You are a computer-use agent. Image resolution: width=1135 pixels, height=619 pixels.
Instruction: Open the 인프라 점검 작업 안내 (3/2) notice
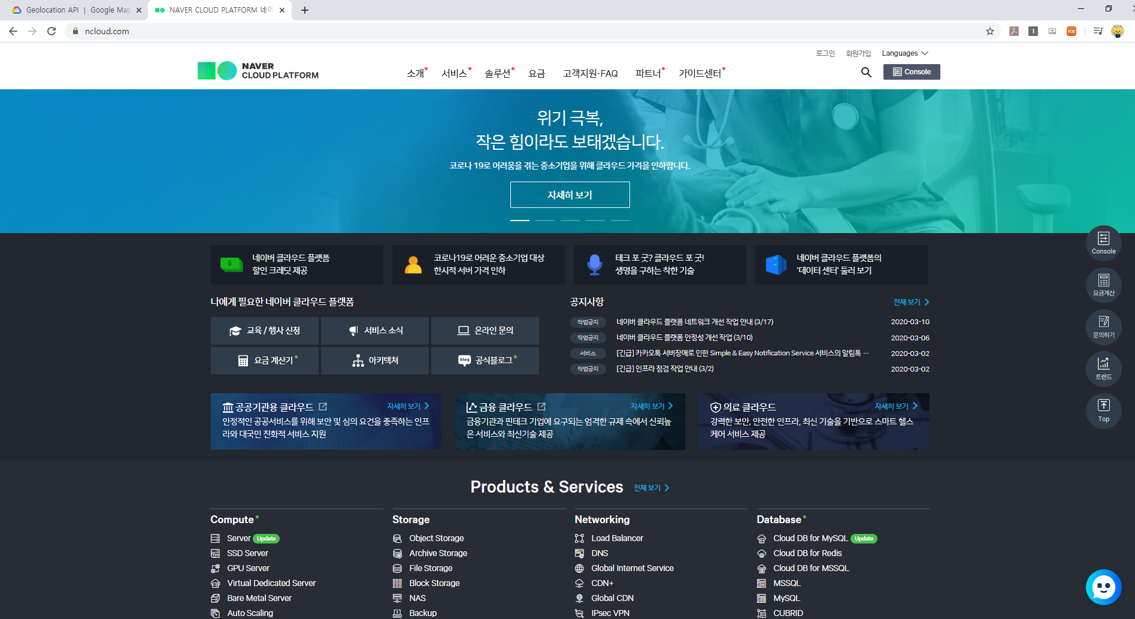click(x=665, y=369)
